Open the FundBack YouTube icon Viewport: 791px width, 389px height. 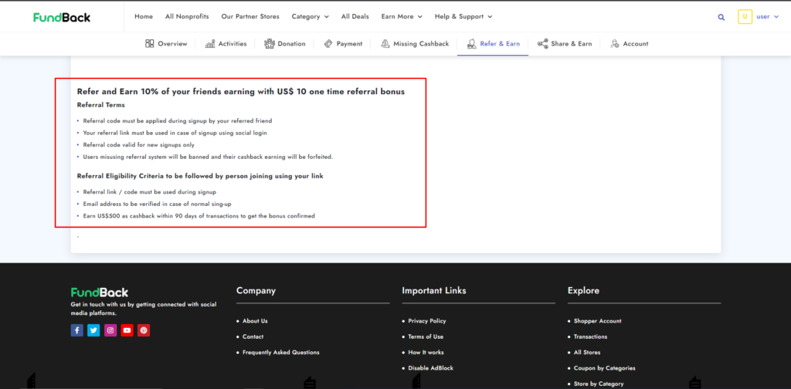tap(127, 330)
